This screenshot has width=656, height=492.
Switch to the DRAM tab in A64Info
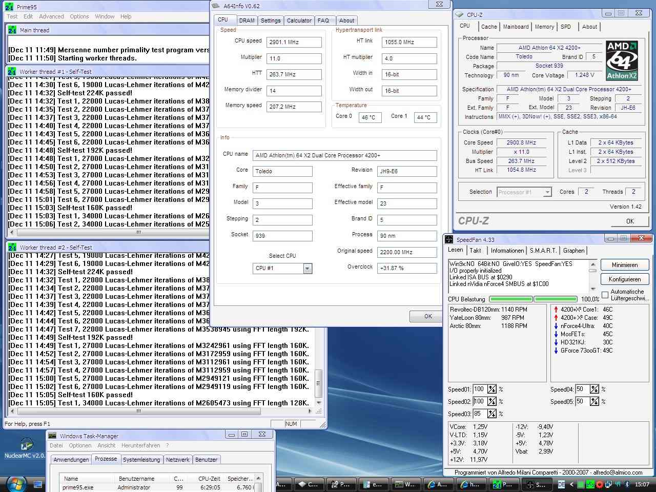point(247,20)
